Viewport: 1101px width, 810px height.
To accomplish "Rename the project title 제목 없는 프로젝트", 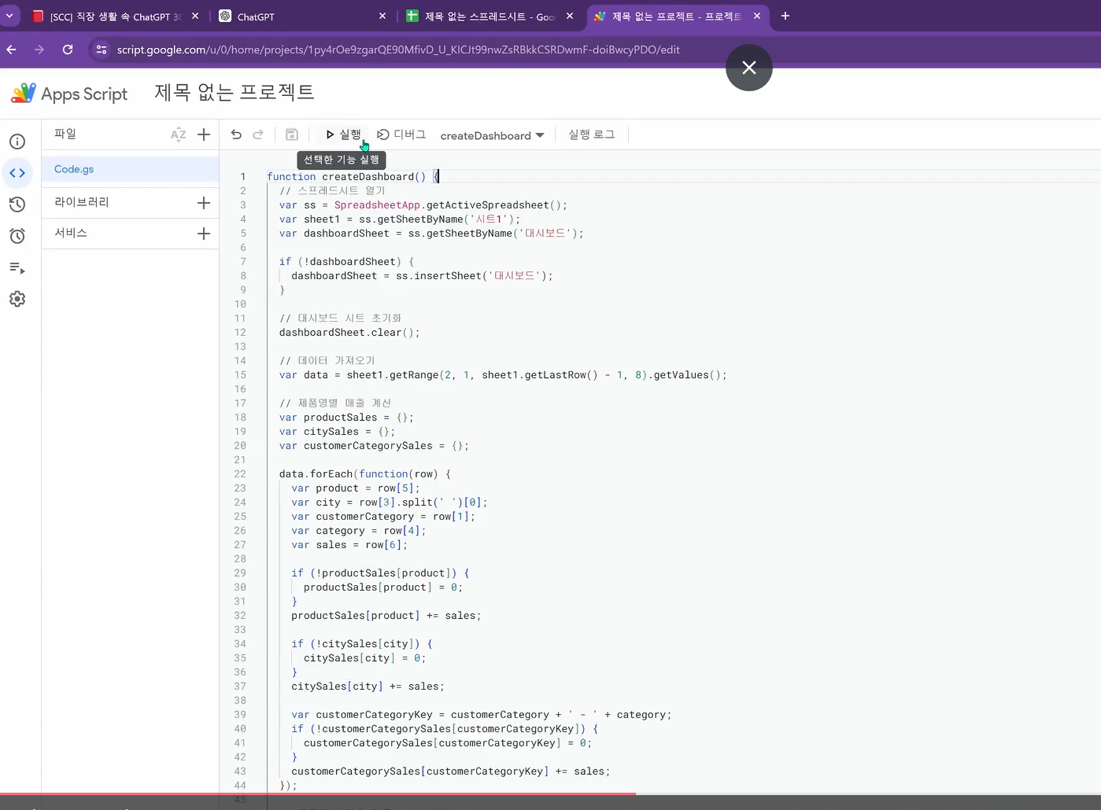I will (x=234, y=92).
